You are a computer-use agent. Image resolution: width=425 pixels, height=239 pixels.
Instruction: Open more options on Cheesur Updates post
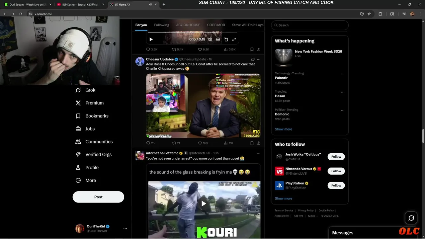coord(259,59)
